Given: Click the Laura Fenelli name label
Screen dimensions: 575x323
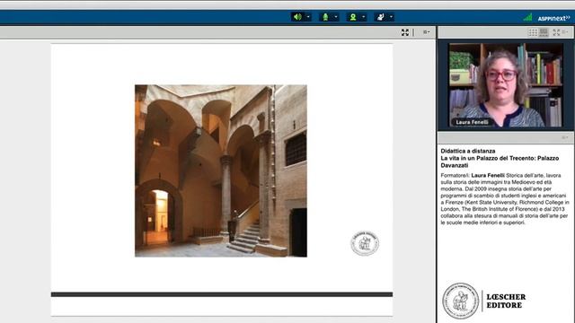Looking at the screenshot, I should [472, 122].
